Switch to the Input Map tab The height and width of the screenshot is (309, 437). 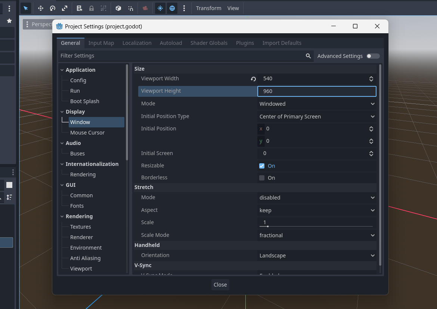[101, 43]
